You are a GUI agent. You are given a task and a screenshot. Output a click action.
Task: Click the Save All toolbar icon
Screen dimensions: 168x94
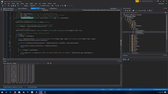(15, 6)
